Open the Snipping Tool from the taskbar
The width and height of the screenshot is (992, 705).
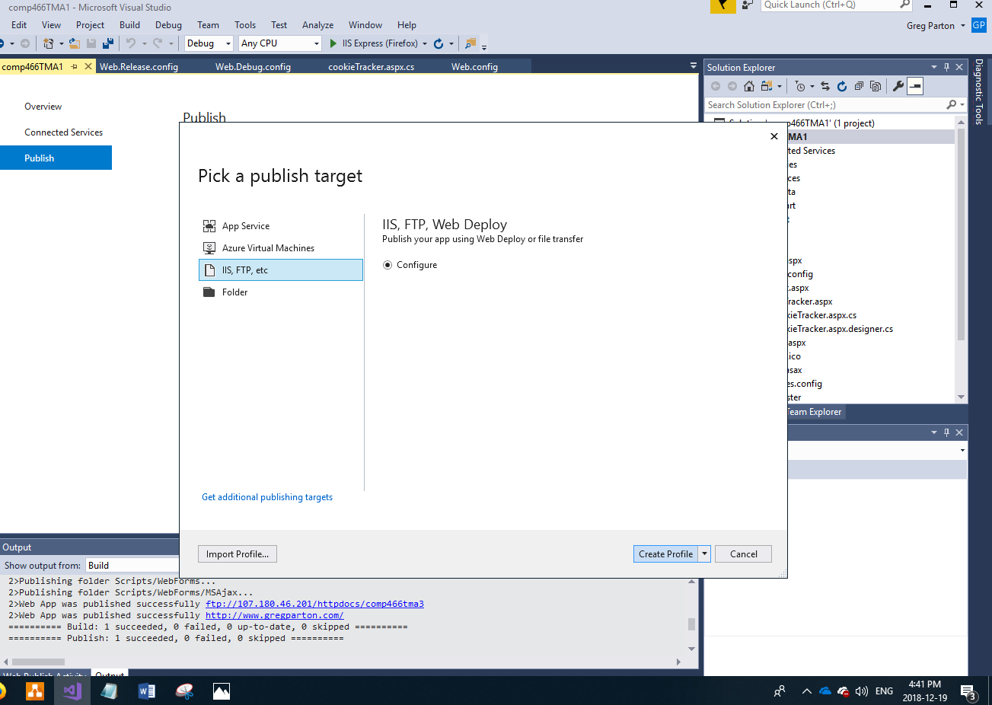tap(184, 691)
